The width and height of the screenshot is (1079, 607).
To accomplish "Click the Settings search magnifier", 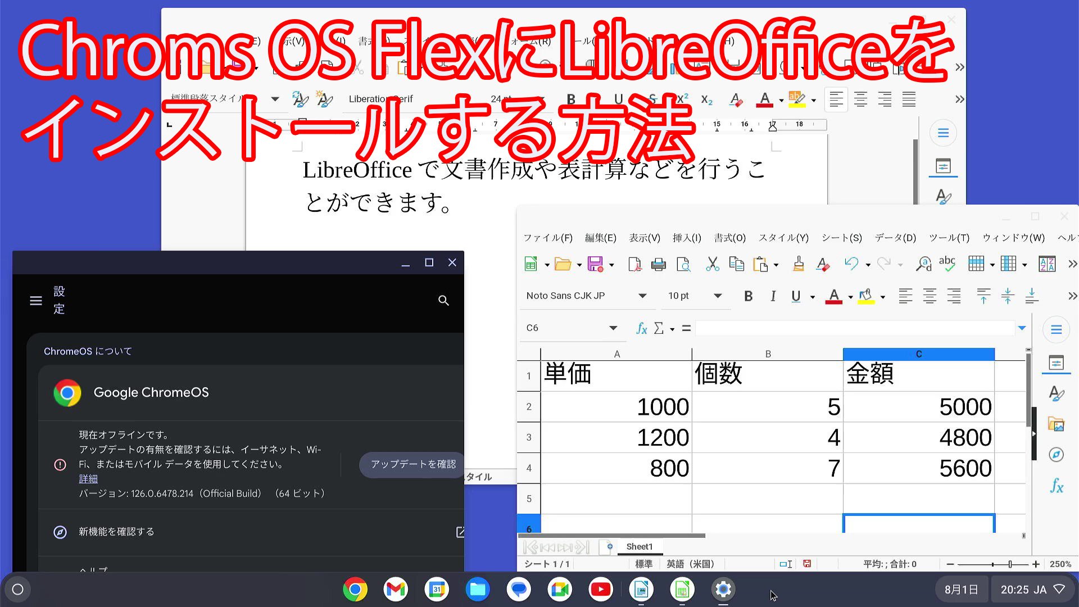I will [x=443, y=301].
